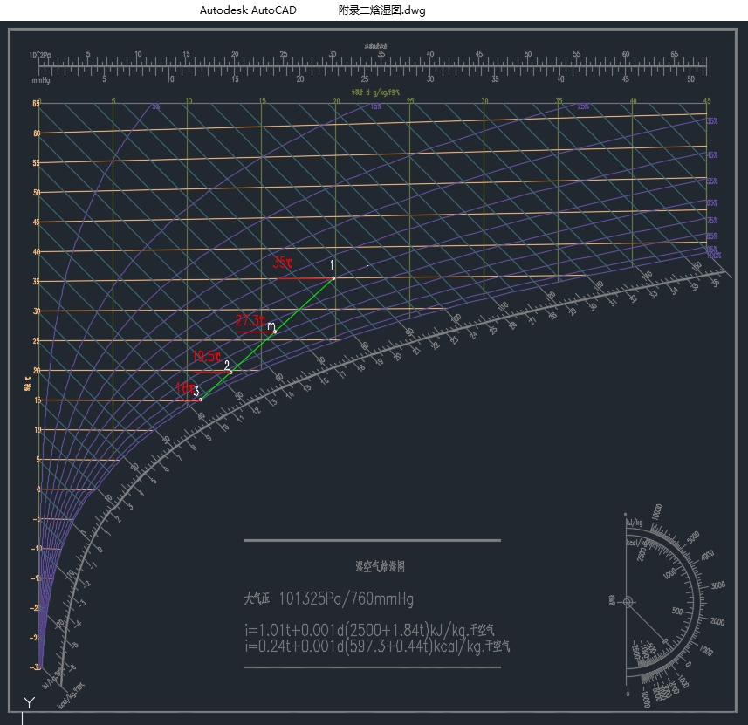This screenshot has width=748, height=725.
Task: Select the 大气压 101325Pa/760mmHg text
Action: (x=329, y=599)
